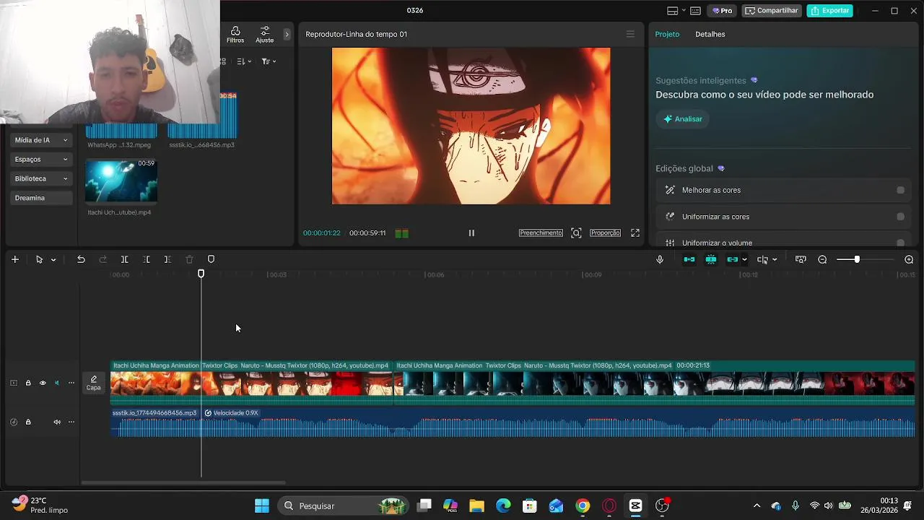Screen dimensions: 924x520
Task: Open more options for the audio track
Action: pos(71,422)
